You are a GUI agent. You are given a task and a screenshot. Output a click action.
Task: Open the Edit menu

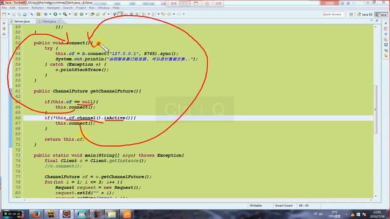coord(12,8)
